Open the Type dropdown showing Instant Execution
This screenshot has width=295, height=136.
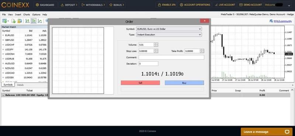coord(169,35)
